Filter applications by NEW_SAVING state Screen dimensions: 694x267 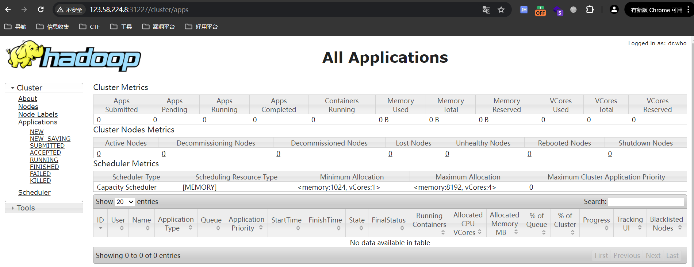click(50, 139)
